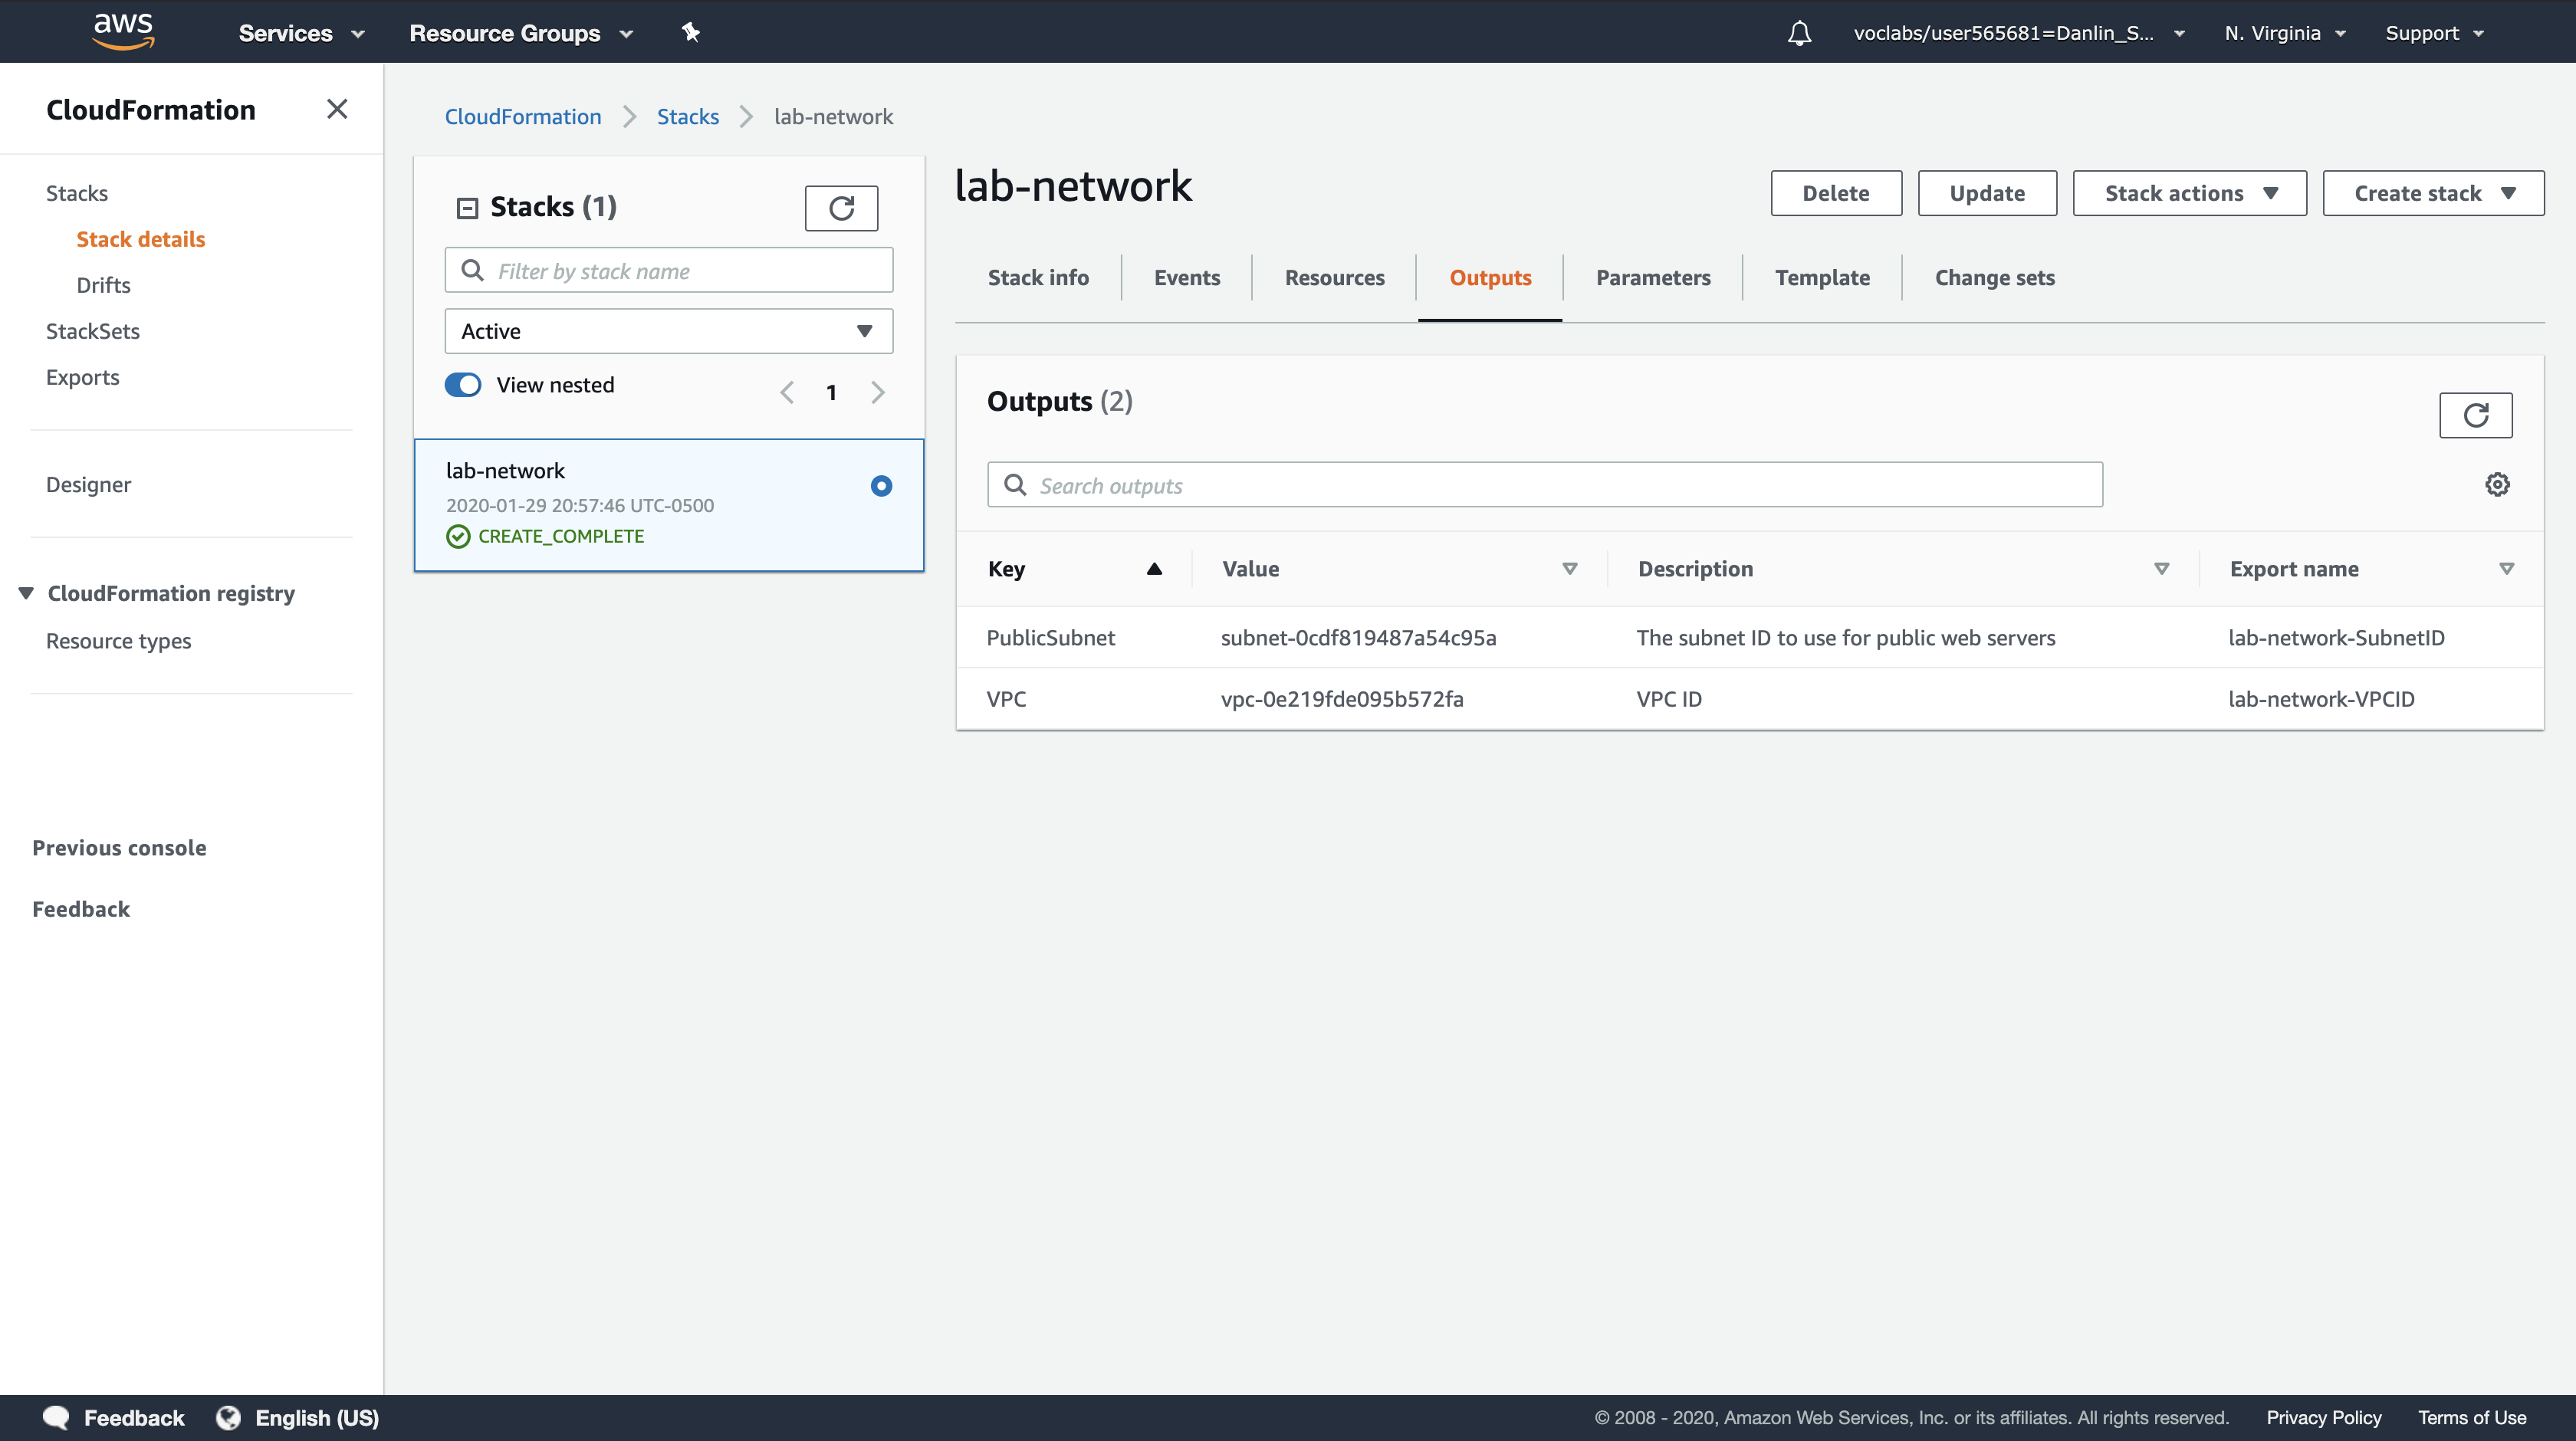The image size is (2576, 1441).
Task: Click the AWS logo home icon
Action: click(123, 31)
